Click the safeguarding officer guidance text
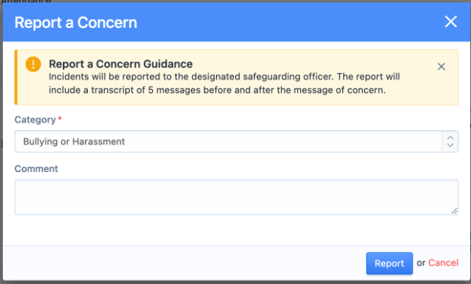 click(224, 83)
